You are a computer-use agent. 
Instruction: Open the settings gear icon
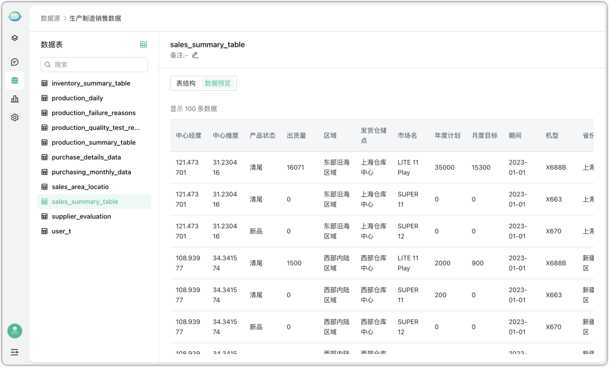(14, 117)
